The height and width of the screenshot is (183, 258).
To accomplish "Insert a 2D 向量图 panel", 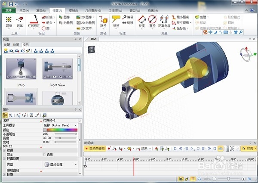I will pyautogui.click(x=86, y=23).
